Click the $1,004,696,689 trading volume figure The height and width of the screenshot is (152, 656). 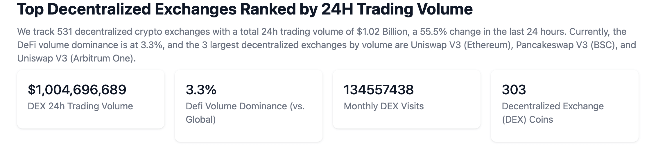(77, 90)
